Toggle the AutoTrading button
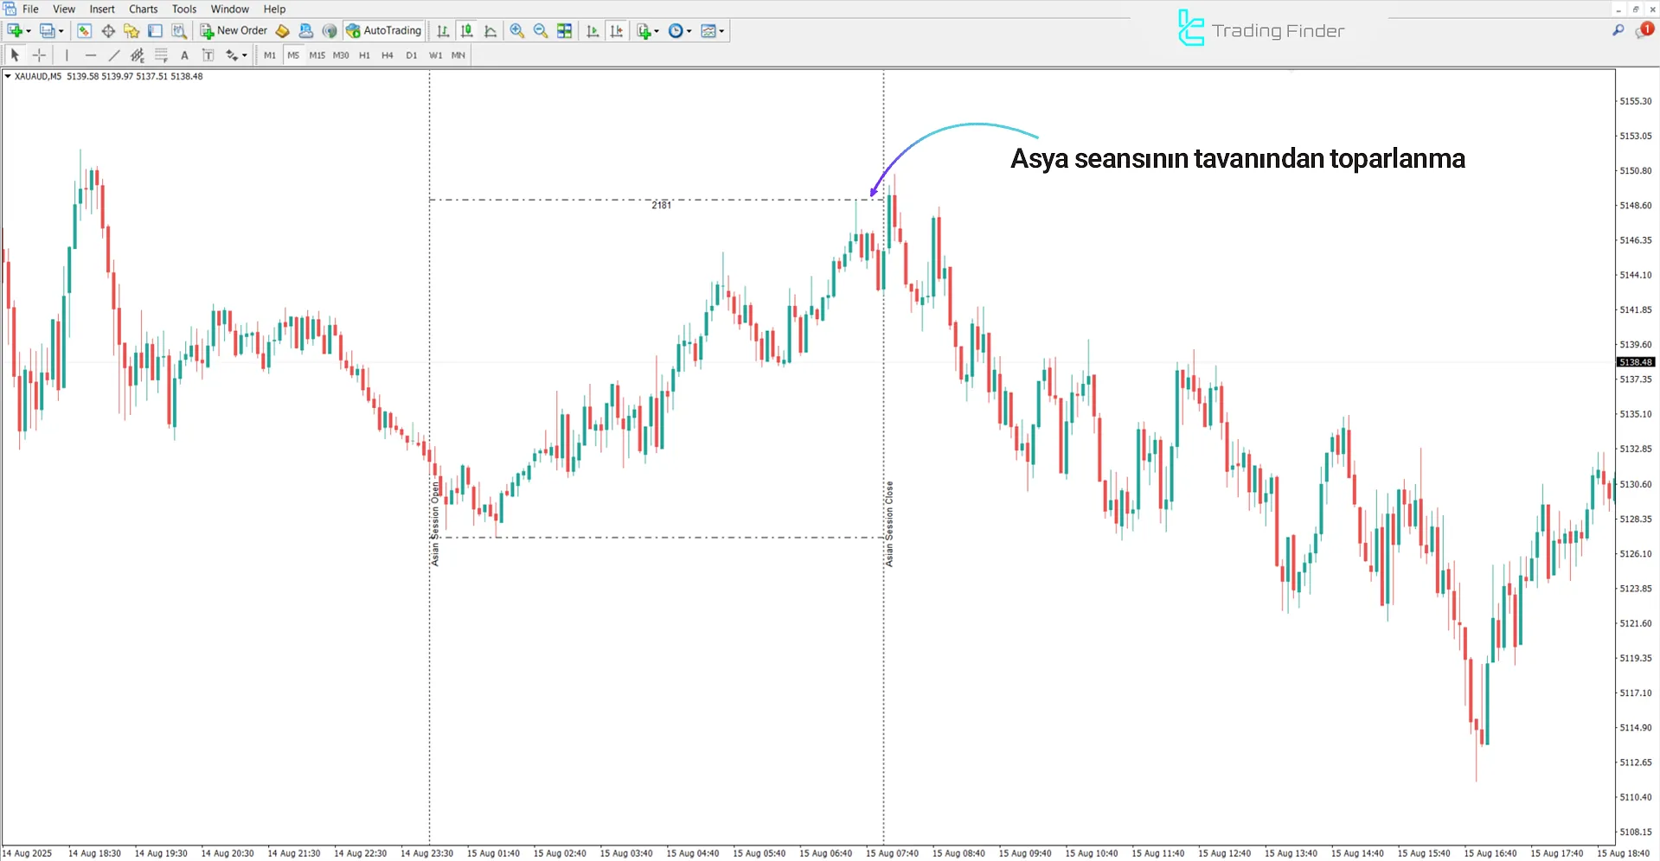 383,31
